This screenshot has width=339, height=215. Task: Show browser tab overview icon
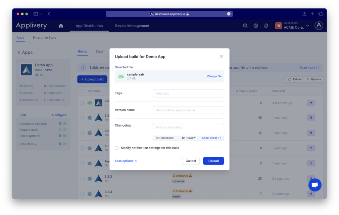[x=320, y=14]
